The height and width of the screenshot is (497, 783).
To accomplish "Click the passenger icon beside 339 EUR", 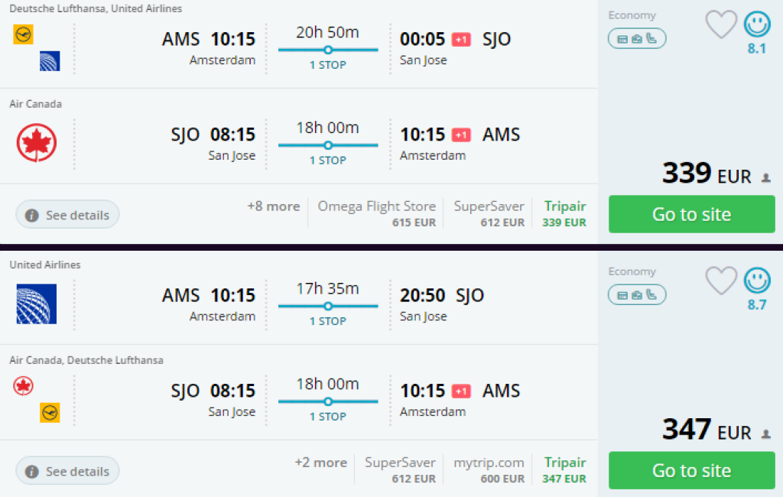I will [x=766, y=178].
